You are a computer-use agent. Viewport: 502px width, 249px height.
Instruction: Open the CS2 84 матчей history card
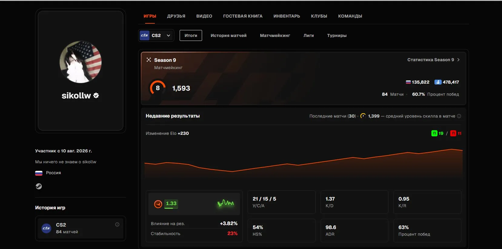click(81, 228)
